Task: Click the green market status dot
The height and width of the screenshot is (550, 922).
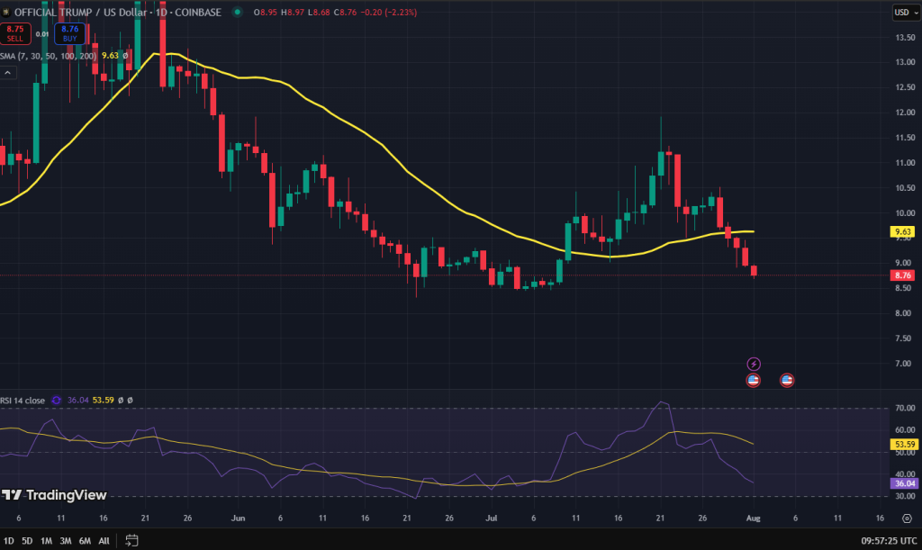Action: click(237, 12)
